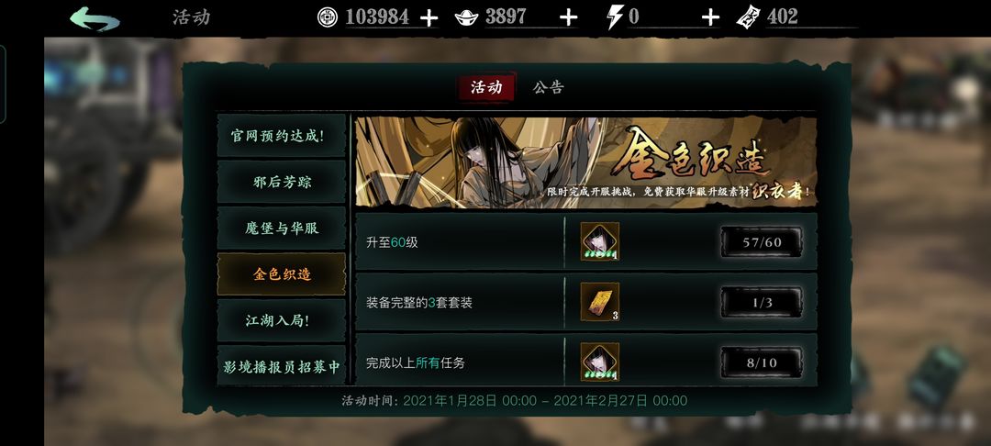The width and height of the screenshot is (991, 446).
Task: Add more copper coins with plus
Action: pos(429,17)
